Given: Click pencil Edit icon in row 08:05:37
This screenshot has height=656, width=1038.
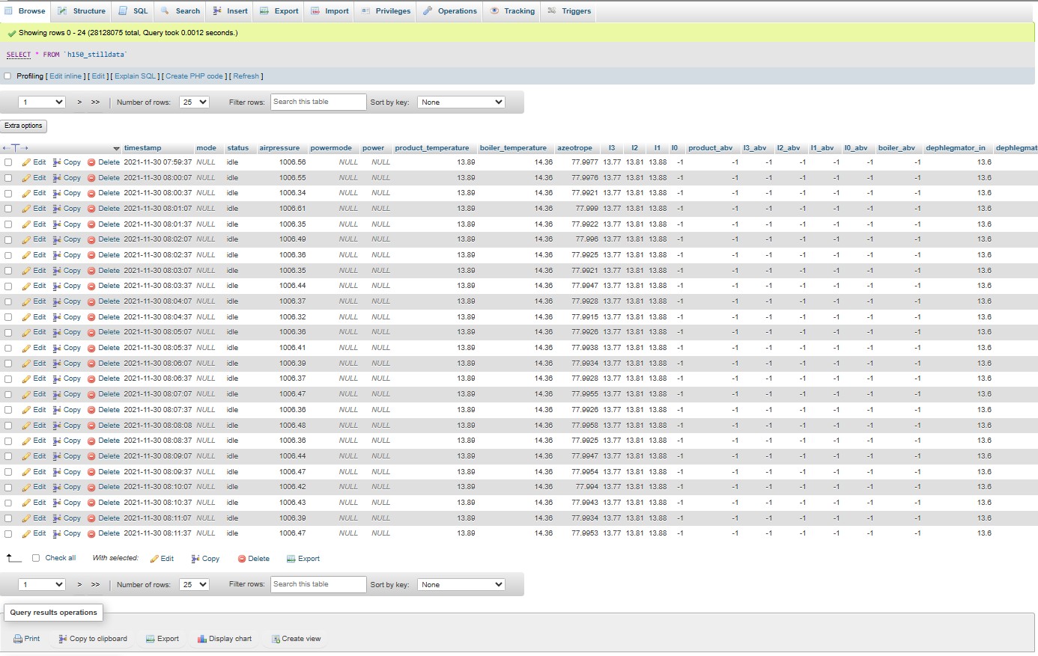Looking at the screenshot, I should [x=26, y=348].
